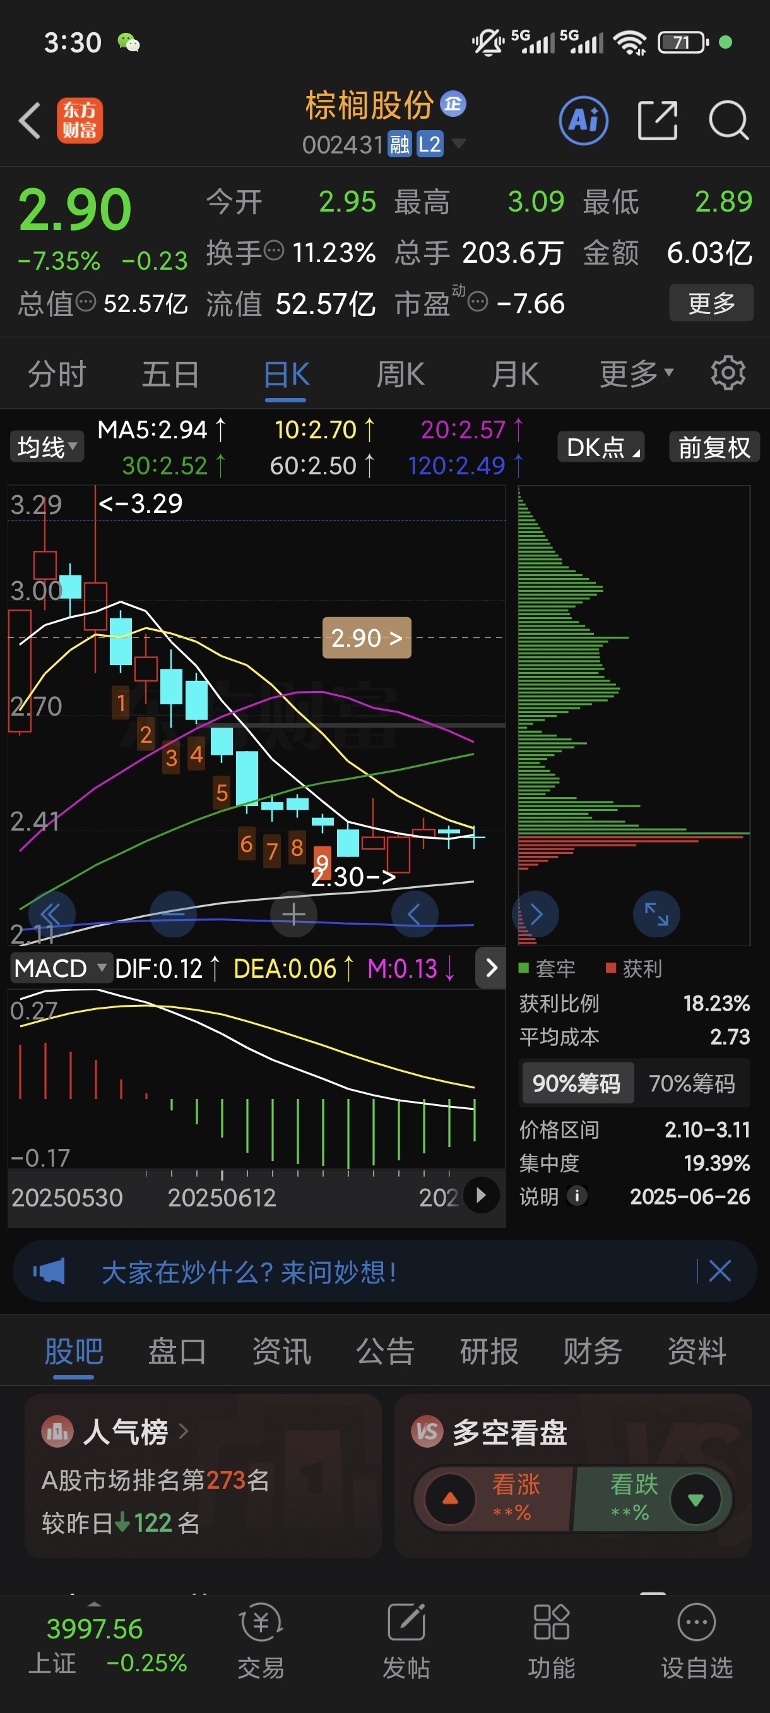The width and height of the screenshot is (770, 1713).
Task: Expand MACD panel right arrow
Action: (x=491, y=968)
